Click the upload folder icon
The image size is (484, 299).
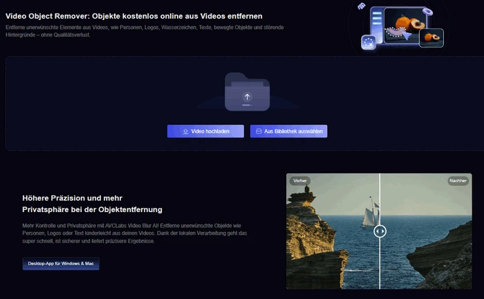click(248, 92)
